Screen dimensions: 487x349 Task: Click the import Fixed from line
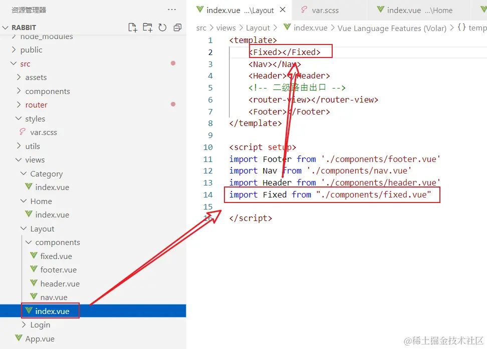coord(330,194)
